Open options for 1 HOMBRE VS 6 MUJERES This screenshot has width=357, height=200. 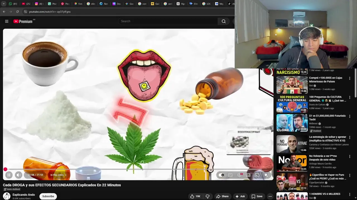click(x=349, y=194)
